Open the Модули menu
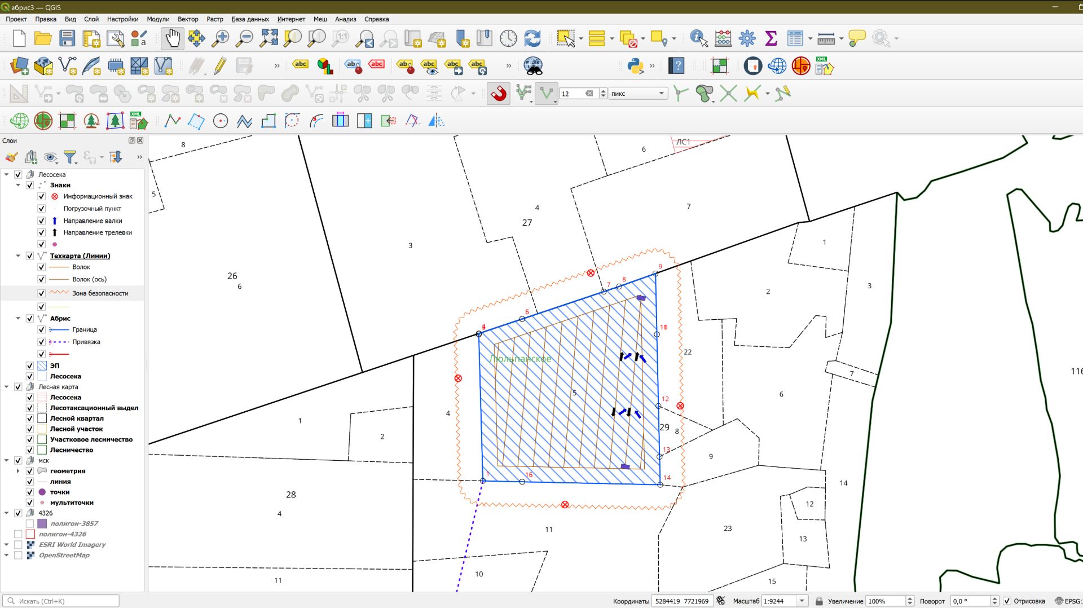This screenshot has height=608, width=1083. (158, 19)
